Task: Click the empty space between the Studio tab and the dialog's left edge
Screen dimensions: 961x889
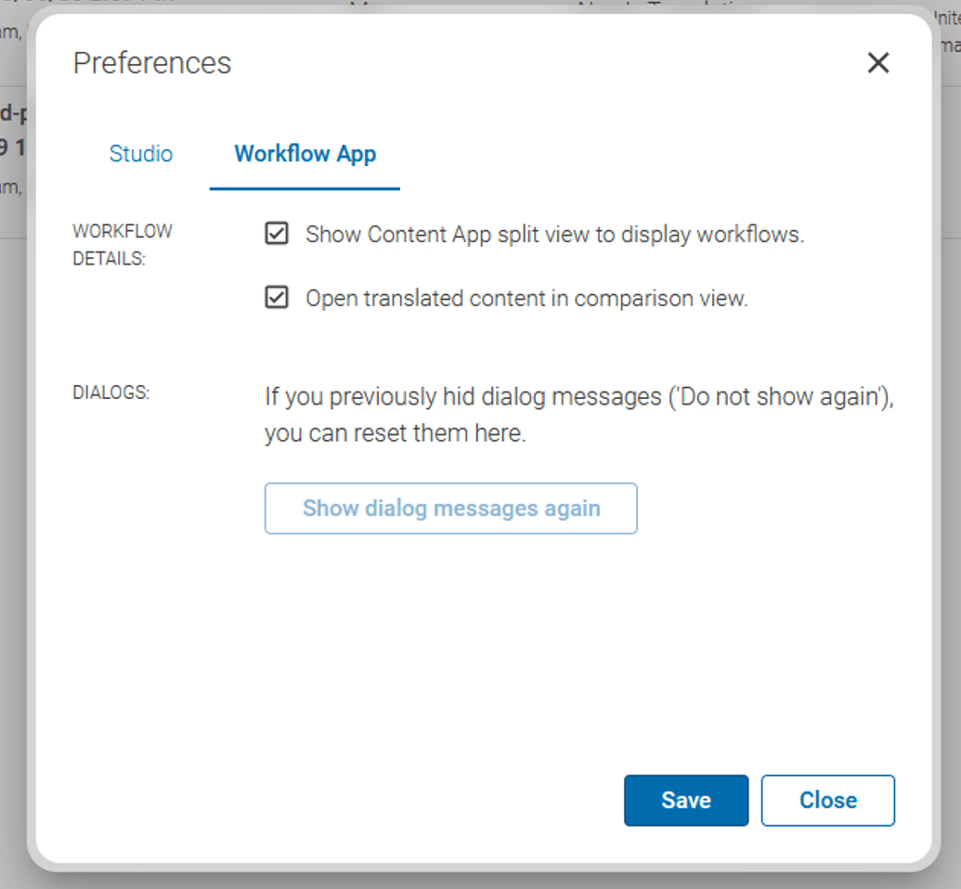Action: [65, 154]
